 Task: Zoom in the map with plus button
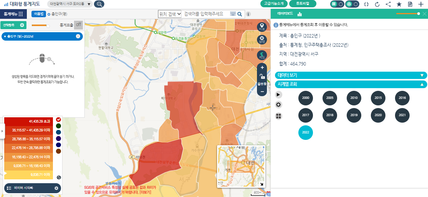coord(262,67)
